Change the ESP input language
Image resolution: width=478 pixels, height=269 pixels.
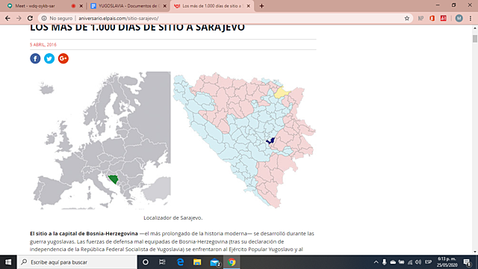pyautogui.click(x=428, y=262)
